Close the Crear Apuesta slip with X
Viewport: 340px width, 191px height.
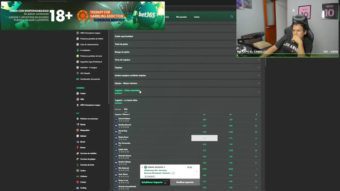tap(142, 167)
